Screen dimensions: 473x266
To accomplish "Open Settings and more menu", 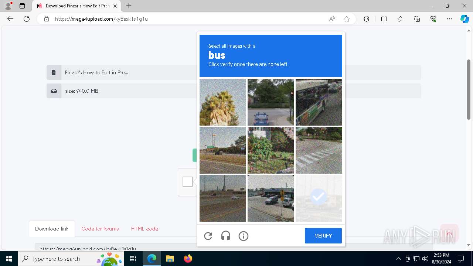I will pos(449,19).
